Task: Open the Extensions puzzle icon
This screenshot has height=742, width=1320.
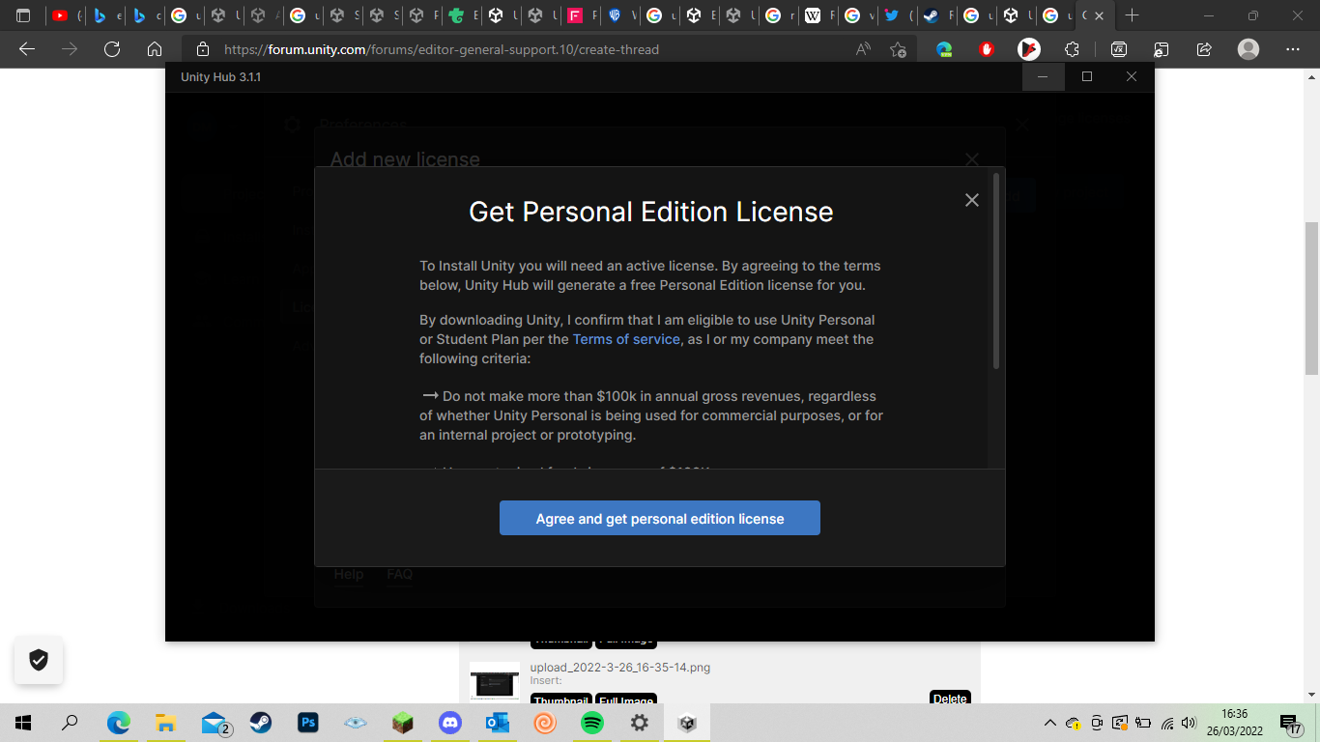Action: (1072, 49)
